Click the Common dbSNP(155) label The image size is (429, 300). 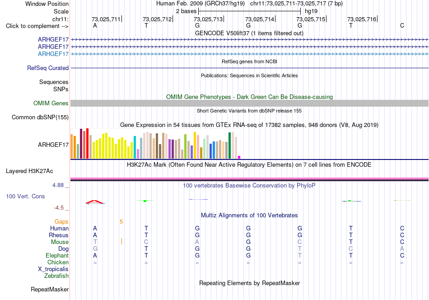[40, 117]
